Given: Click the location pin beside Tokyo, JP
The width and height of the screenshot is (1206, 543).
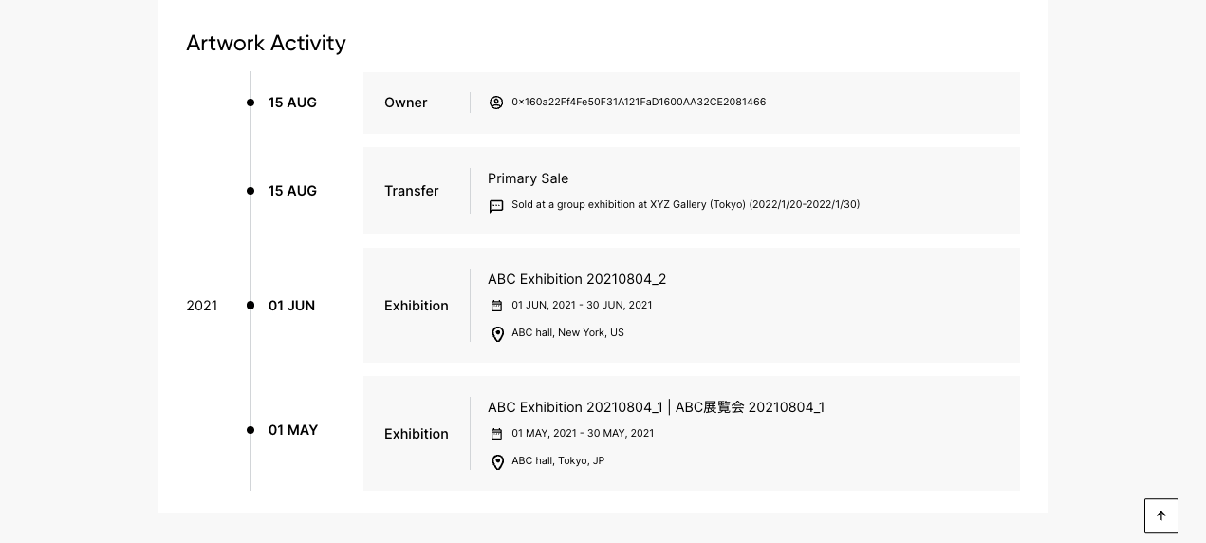Looking at the screenshot, I should [497, 462].
